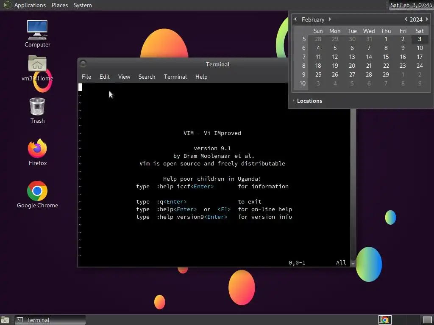434x325 pixels.
Task: Open the Terminal View menu
Action: (124, 77)
